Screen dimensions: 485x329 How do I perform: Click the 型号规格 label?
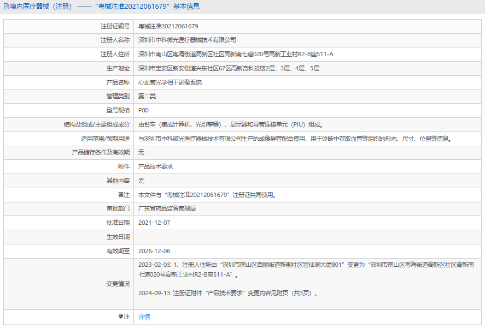[x=118, y=111]
